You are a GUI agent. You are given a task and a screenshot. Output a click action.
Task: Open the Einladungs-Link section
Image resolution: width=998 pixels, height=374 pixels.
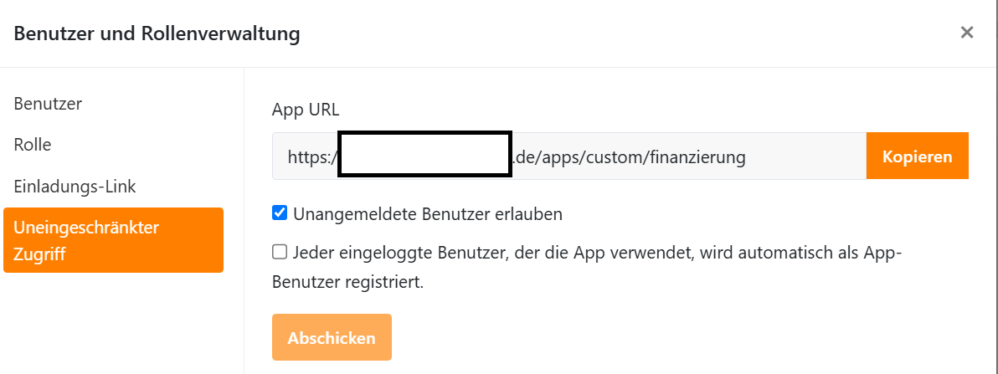tap(75, 187)
